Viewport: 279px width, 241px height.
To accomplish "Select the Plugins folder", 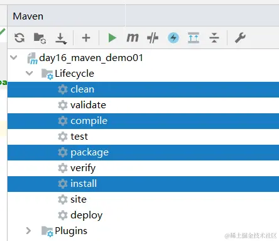I will point(71,231).
